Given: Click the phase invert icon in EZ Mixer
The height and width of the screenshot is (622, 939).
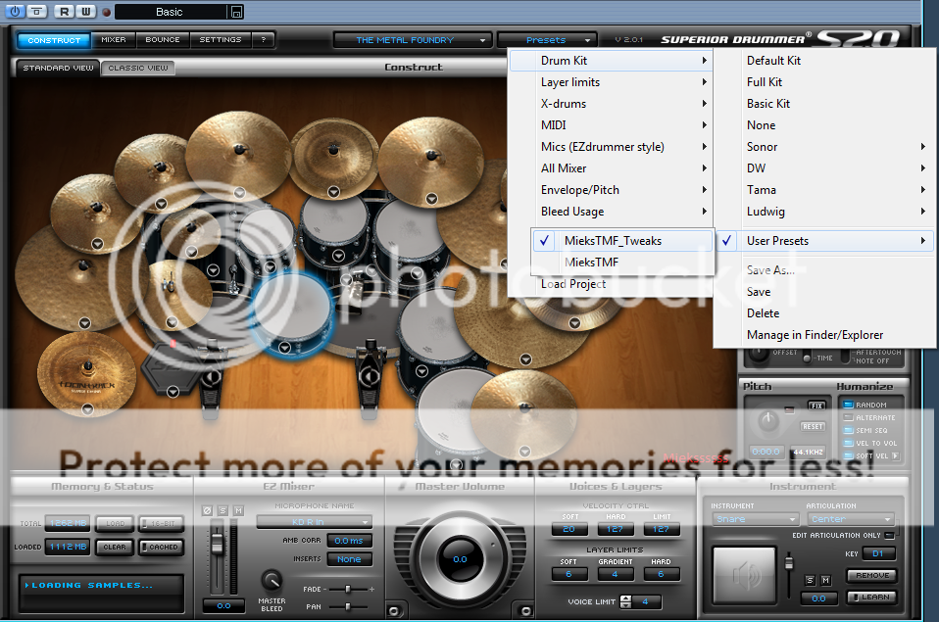Looking at the screenshot, I should pos(207,510).
